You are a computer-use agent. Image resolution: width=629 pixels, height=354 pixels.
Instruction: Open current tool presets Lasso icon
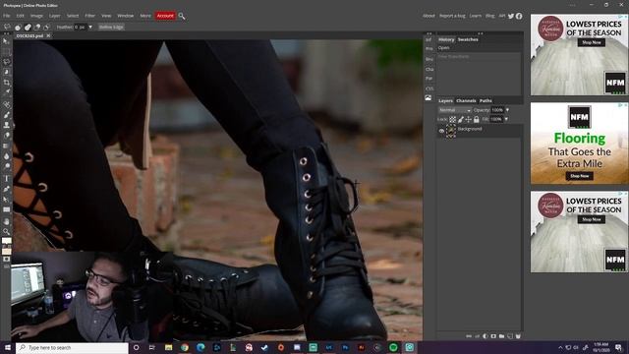7,28
